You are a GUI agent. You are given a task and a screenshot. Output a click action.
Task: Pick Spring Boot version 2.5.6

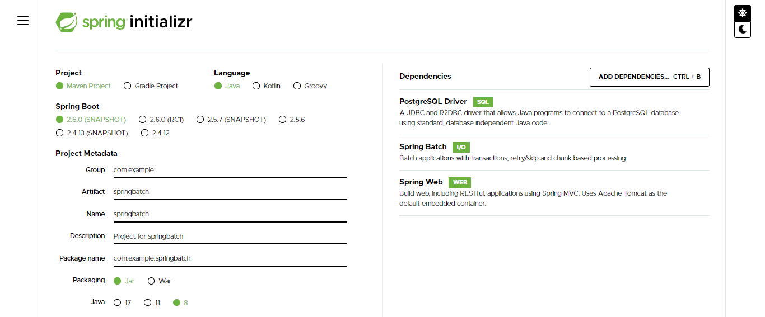pyautogui.click(x=283, y=120)
